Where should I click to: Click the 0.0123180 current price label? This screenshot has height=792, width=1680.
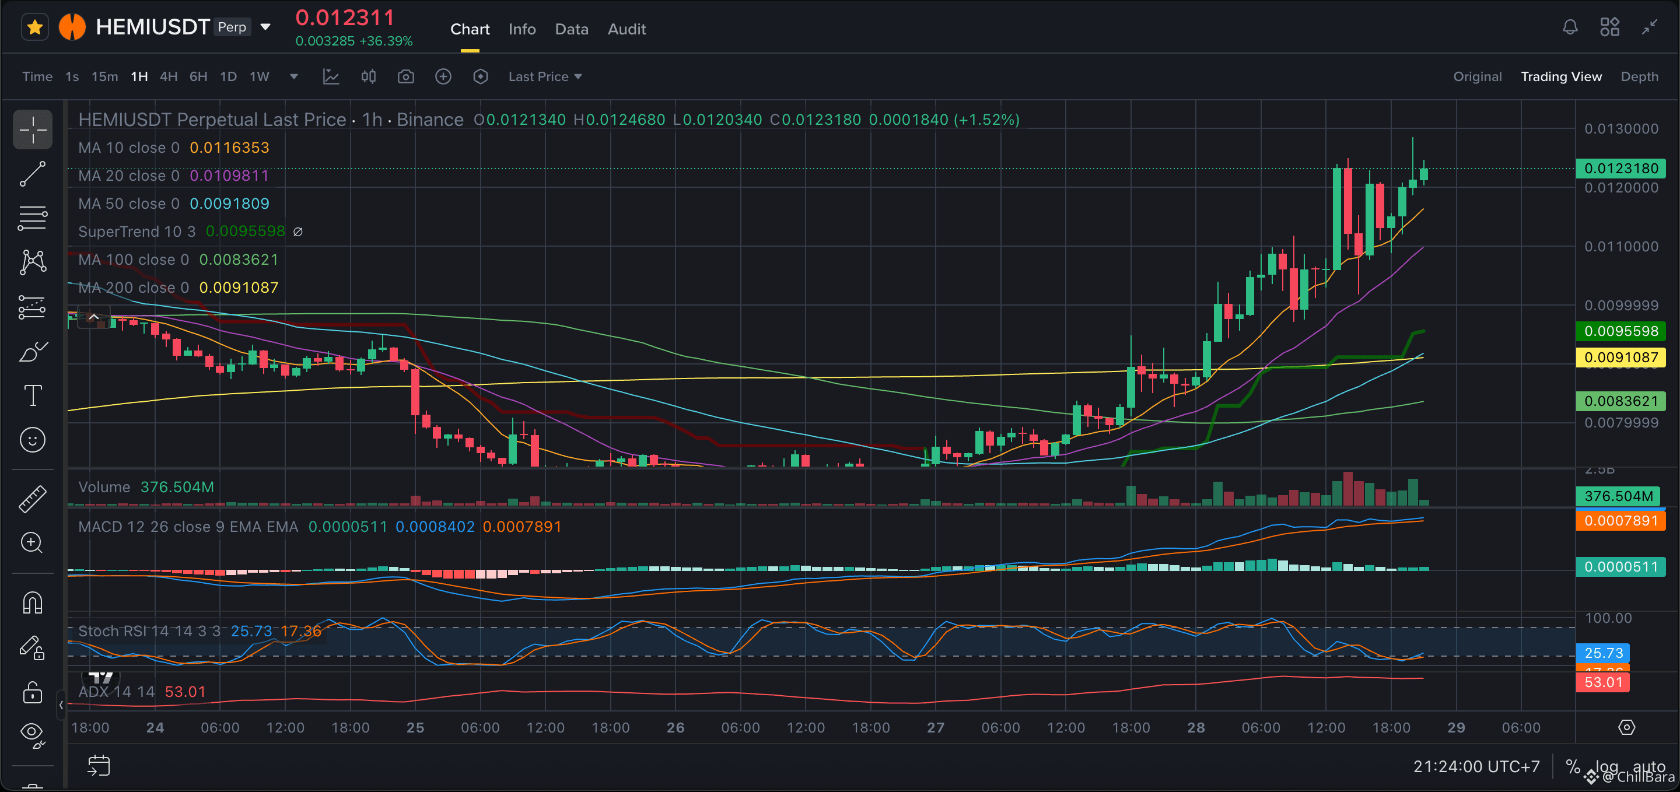click(x=1620, y=168)
